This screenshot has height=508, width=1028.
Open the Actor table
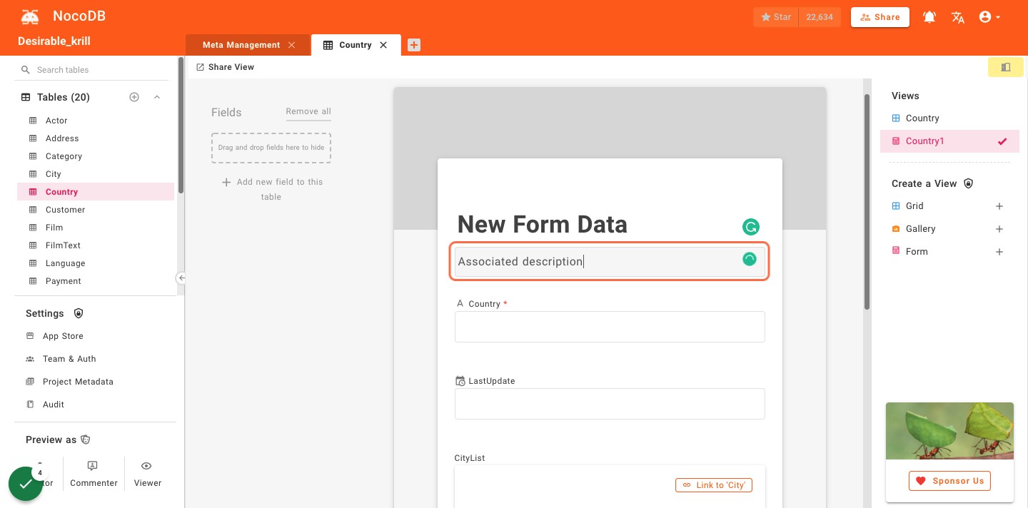(96, 121)
